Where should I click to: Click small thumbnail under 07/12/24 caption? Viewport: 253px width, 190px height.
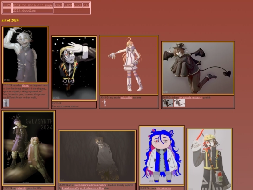(6, 103)
